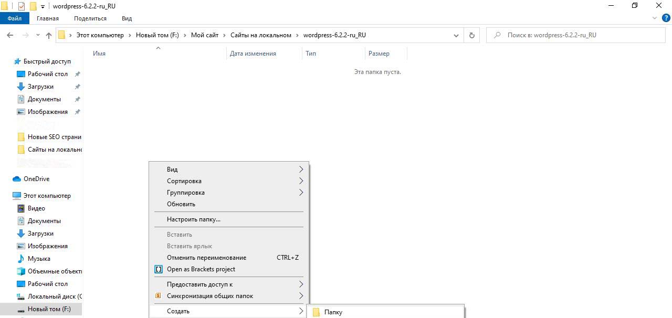
Task: Click the Quick access star icon
Action: pos(17,61)
